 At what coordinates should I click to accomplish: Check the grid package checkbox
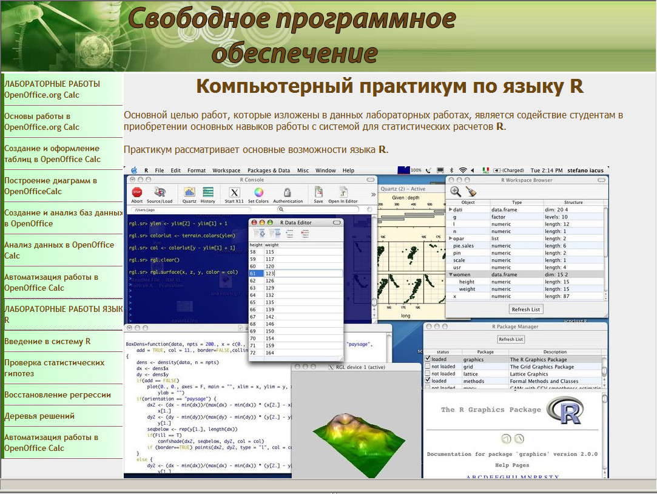click(x=428, y=366)
